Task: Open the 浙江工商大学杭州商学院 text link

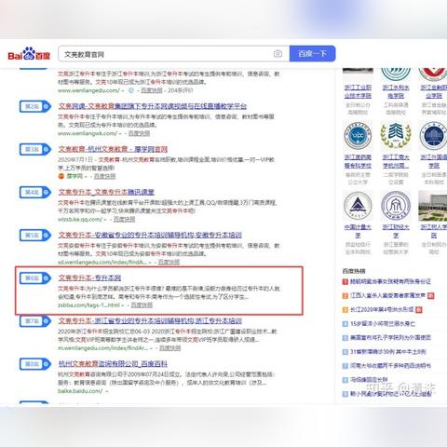Action: coord(396,161)
